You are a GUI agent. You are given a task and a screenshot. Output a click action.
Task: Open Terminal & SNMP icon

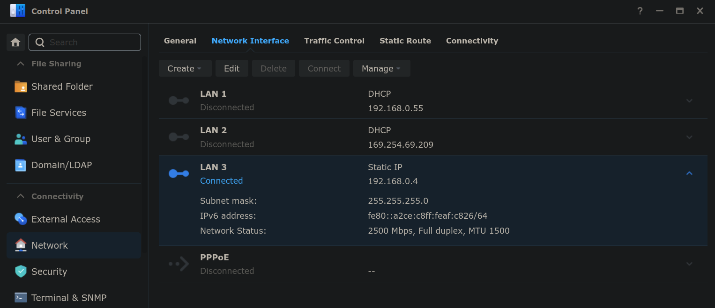21,298
